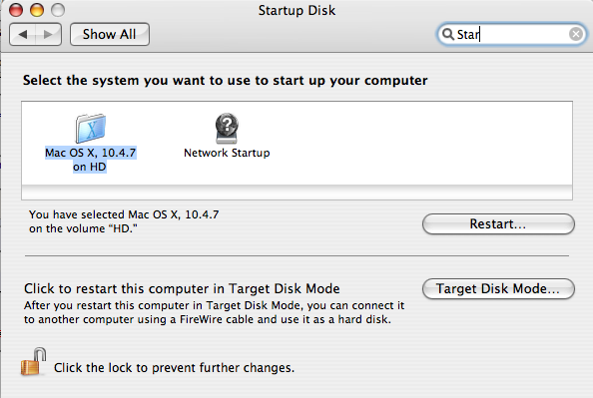593x398 pixels.
Task: Open Target Disk Mode... button
Action: 498,288
